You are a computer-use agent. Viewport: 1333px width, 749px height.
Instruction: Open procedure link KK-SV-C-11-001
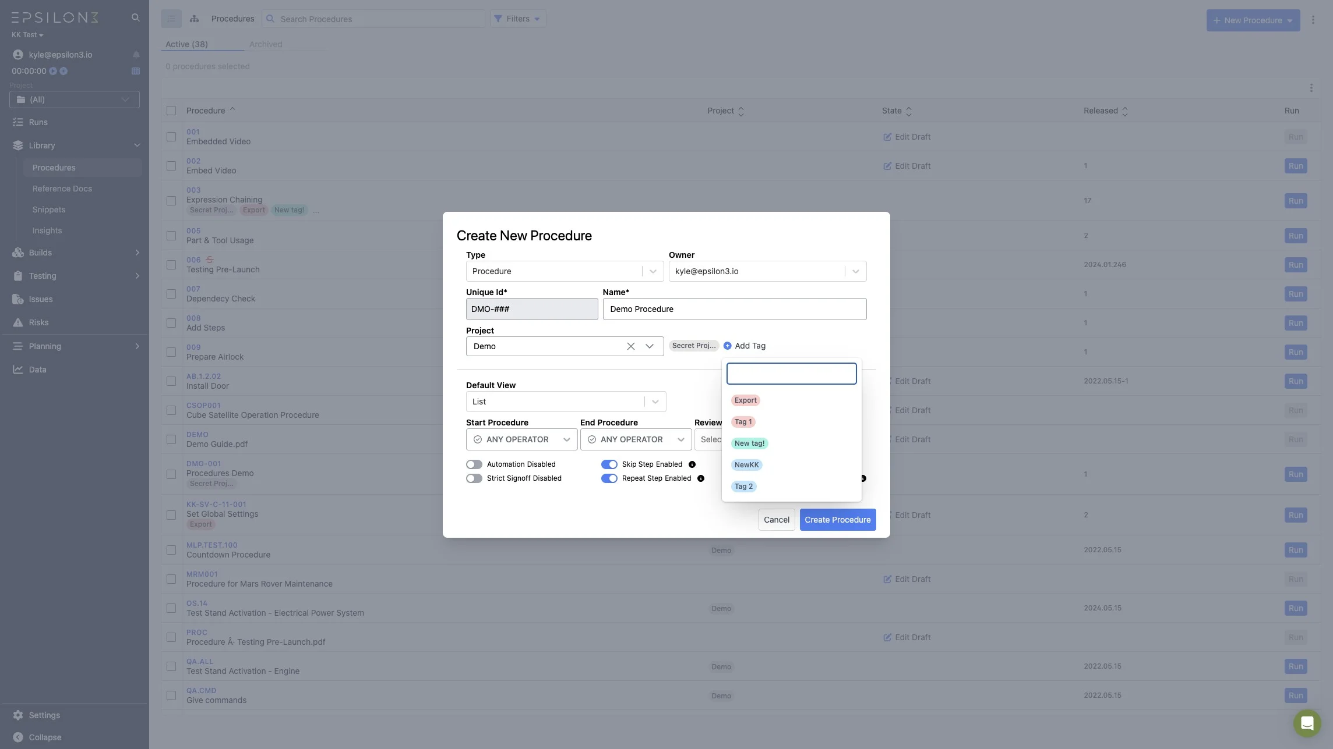click(216, 505)
